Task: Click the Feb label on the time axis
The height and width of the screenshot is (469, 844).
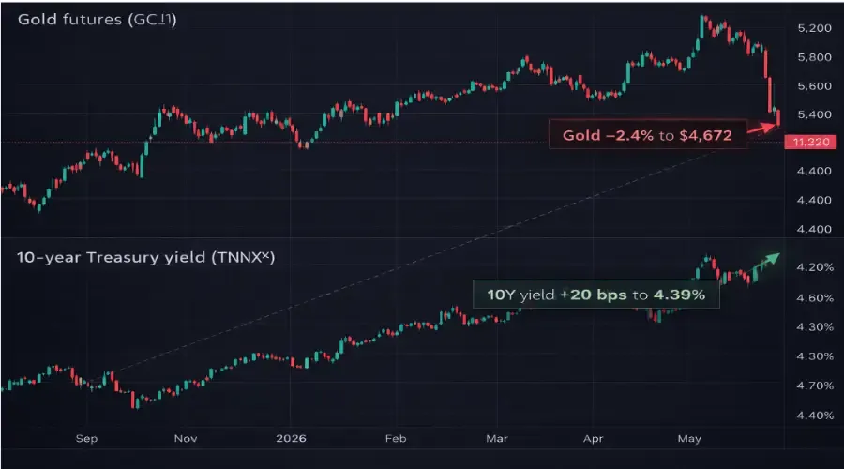Action: [x=396, y=438]
